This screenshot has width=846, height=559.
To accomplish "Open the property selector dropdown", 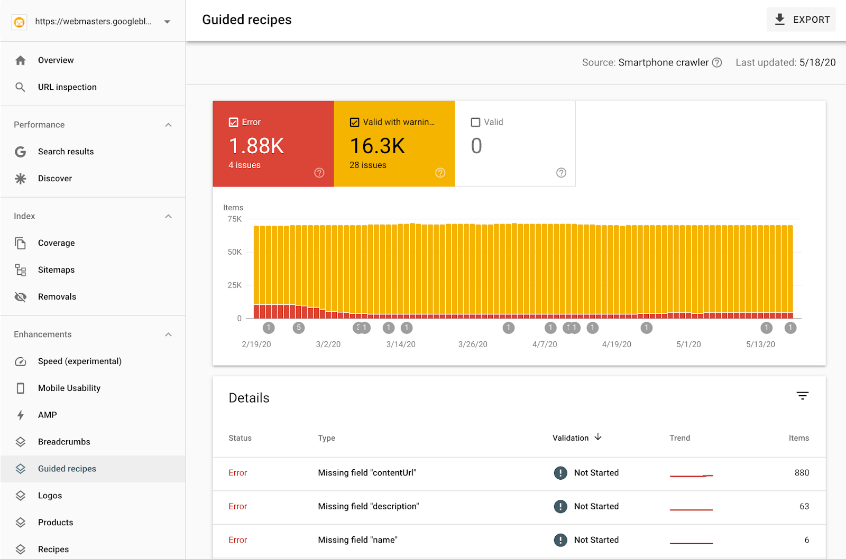I will (x=167, y=22).
